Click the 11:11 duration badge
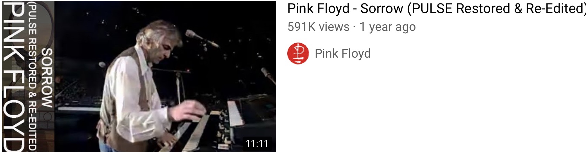 point(257,143)
